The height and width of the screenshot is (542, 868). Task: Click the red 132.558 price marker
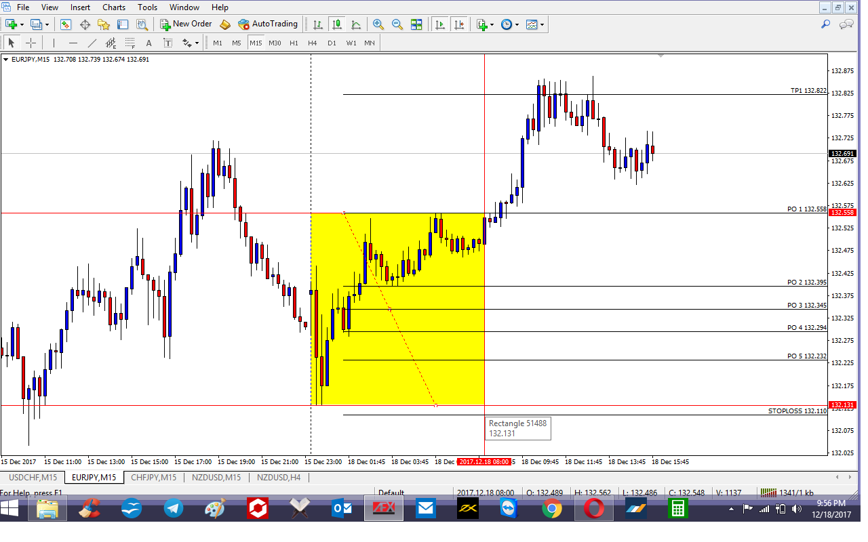(843, 212)
